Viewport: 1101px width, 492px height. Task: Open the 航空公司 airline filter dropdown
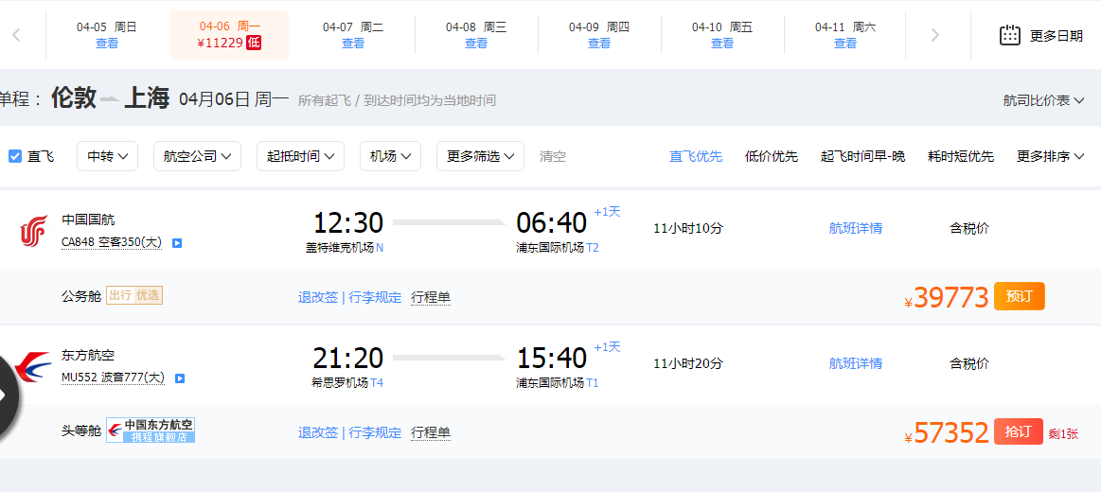pyautogui.click(x=197, y=156)
